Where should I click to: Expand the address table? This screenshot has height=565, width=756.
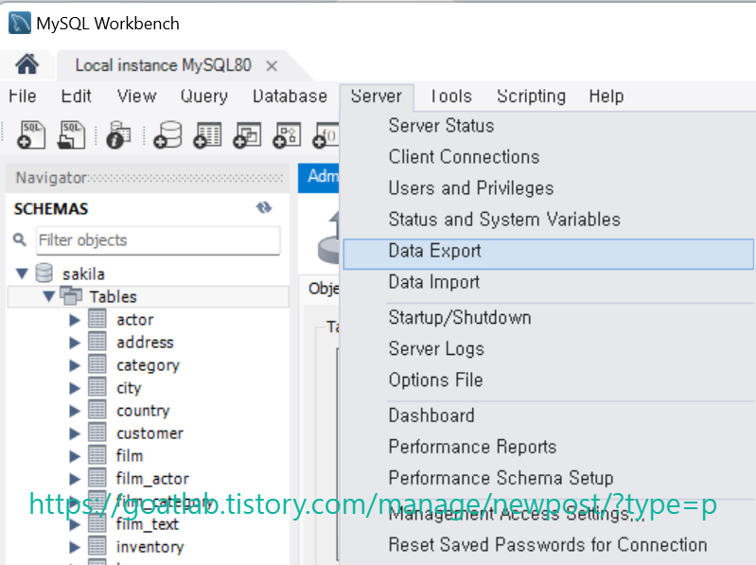coord(75,343)
